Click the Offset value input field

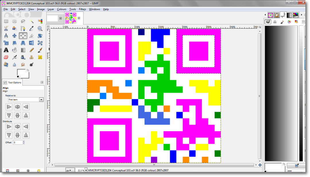[x=18, y=142]
